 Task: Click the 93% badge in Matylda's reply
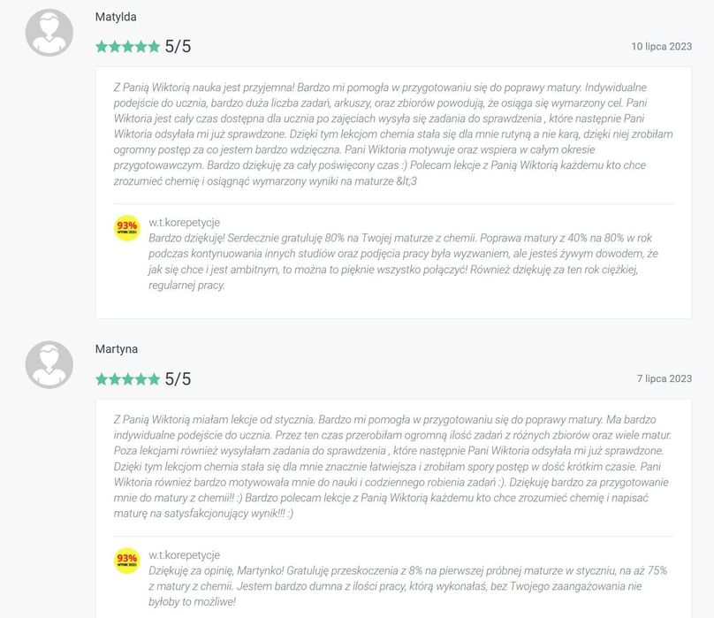click(126, 228)
